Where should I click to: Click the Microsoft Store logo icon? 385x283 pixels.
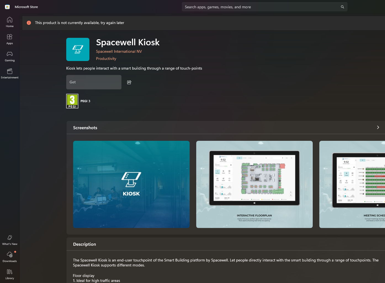[x=7, y=7]
